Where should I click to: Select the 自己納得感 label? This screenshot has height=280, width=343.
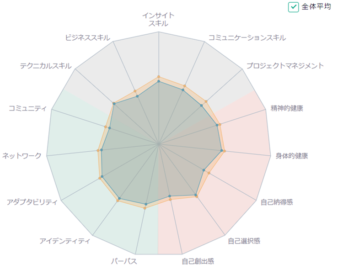point(277,202)
